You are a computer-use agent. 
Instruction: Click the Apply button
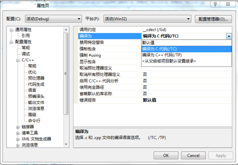[x=221, y=156]
